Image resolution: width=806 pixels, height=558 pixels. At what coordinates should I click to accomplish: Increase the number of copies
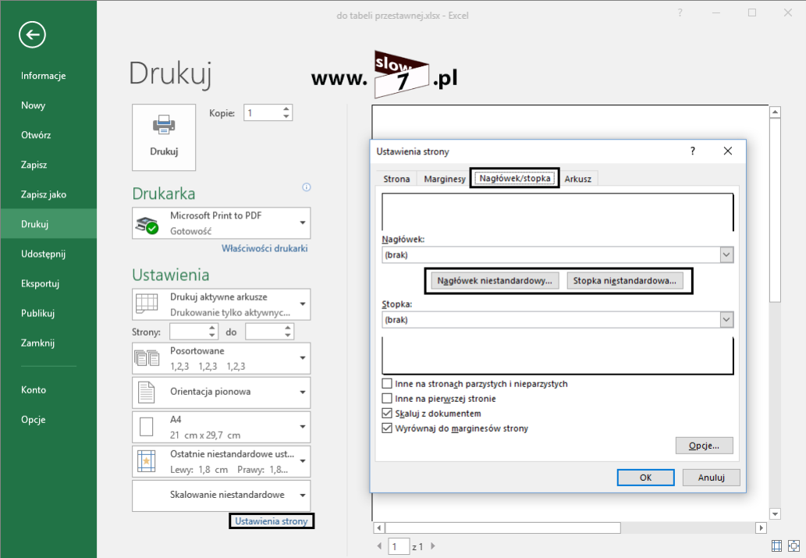[x=286, y=109]
